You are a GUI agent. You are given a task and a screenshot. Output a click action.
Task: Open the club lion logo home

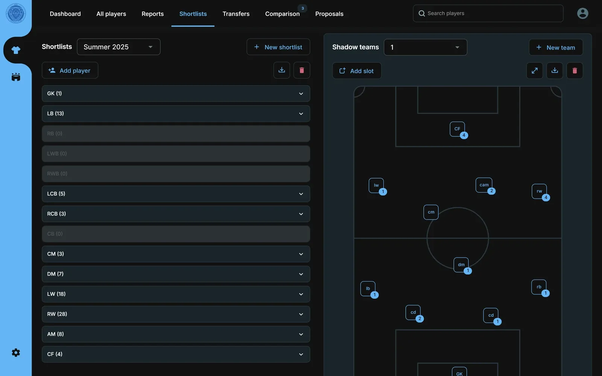[16, 14]
